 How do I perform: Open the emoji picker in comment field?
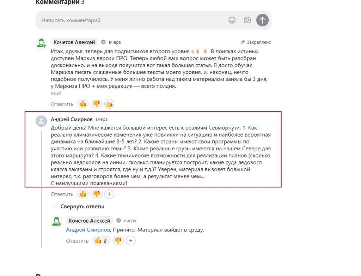232,20
